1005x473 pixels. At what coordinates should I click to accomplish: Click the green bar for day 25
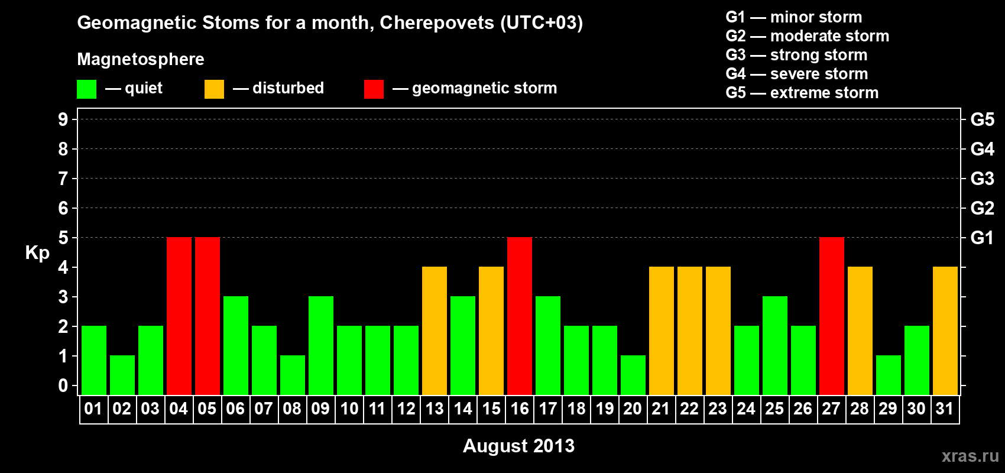[775, 346]
